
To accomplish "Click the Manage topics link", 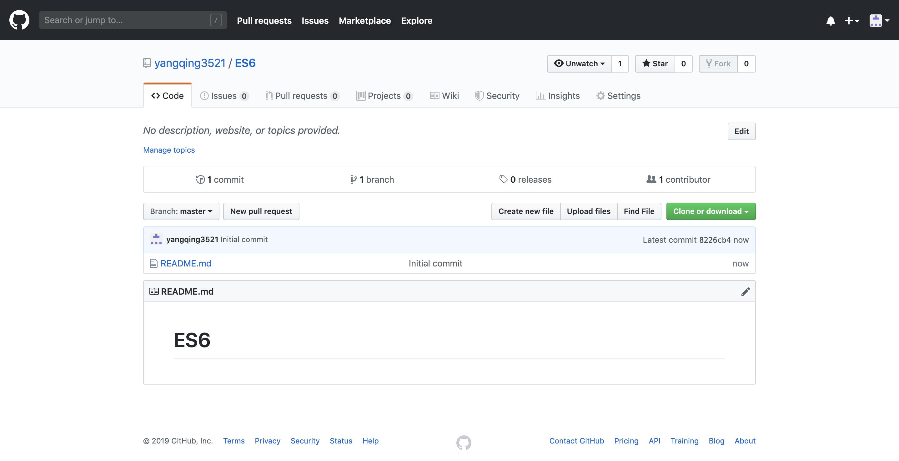I will [x=169, y=150].
